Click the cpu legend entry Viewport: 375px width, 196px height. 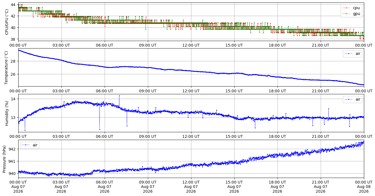coord(351,8)
